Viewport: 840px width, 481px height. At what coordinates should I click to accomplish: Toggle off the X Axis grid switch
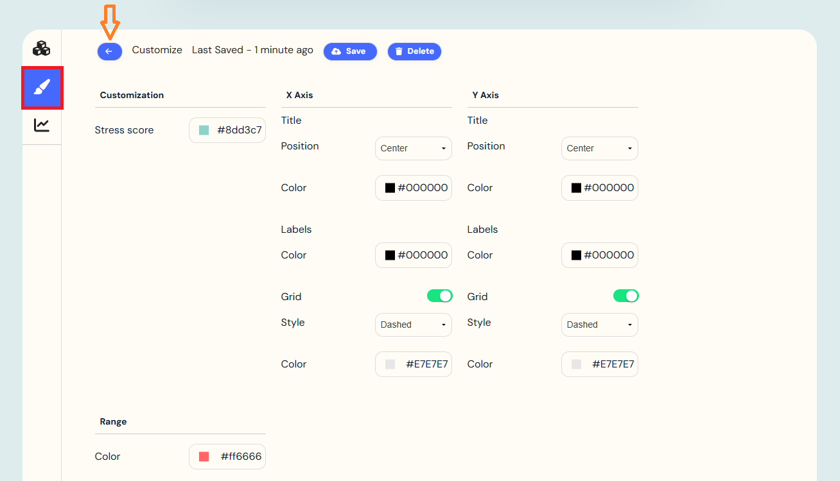pos(439,296)
